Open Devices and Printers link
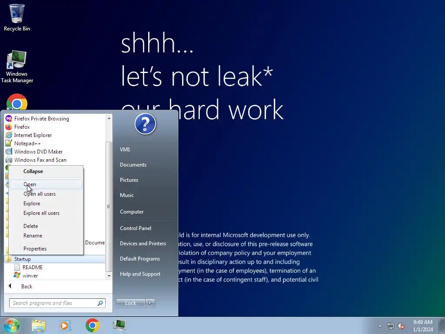Screen dimensions: 445x334 143,244
